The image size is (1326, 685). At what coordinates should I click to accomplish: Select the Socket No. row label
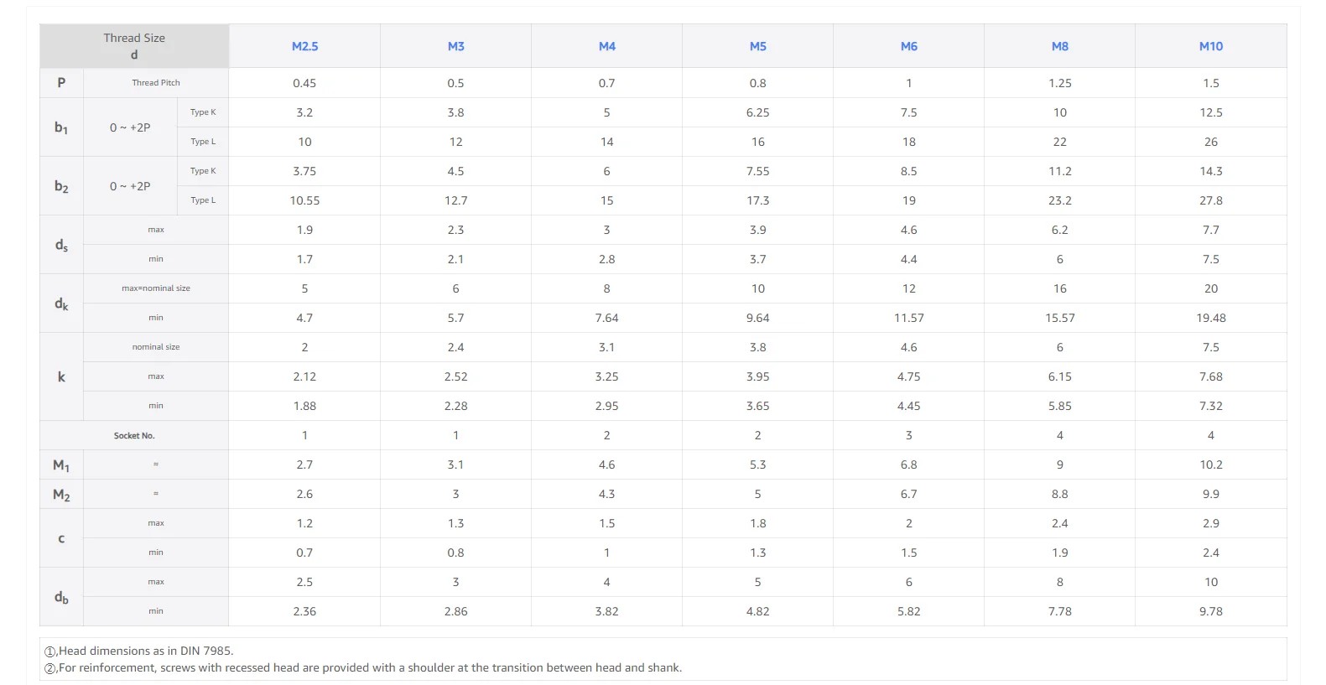point(134,436)
